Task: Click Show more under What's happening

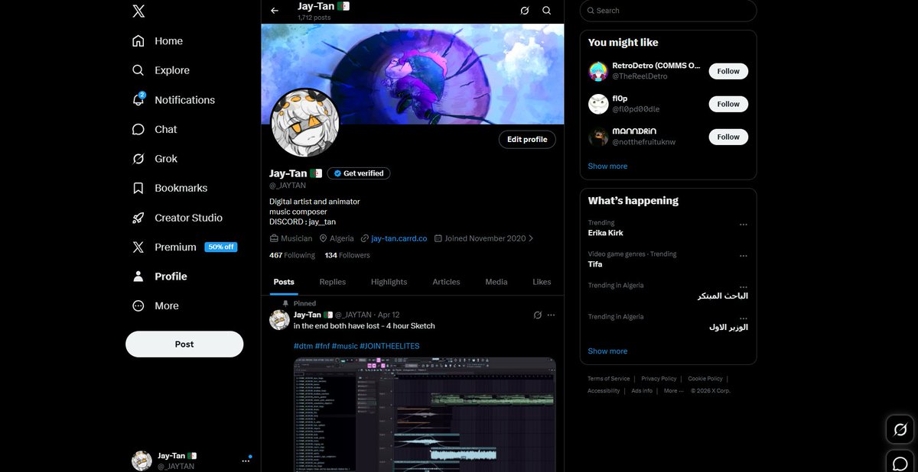Action: [607, 351]
